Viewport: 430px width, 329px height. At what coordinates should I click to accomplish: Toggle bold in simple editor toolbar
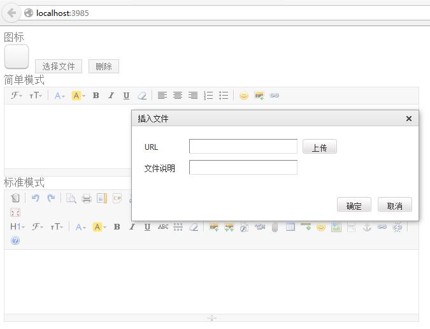coord(96,96)
